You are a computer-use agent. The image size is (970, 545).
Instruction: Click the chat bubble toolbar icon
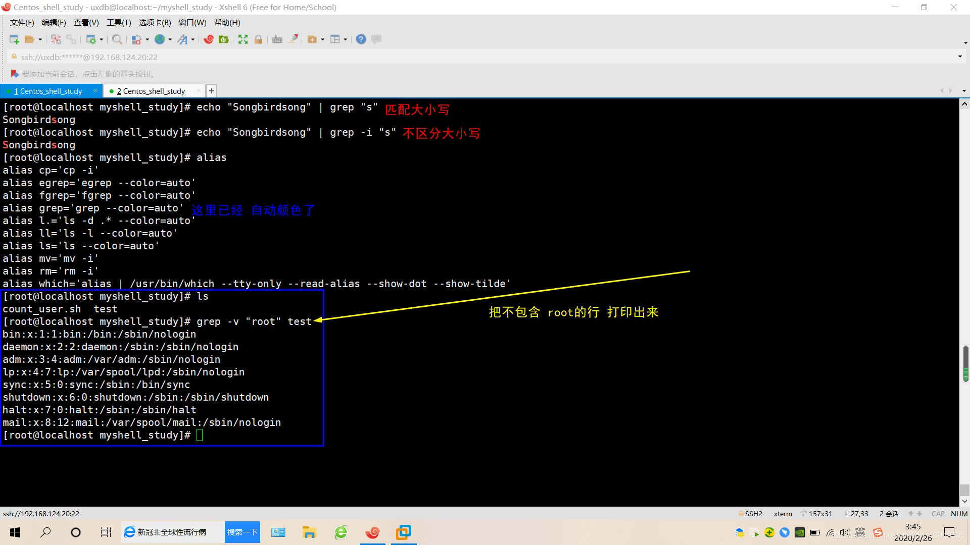coord(376,39)
